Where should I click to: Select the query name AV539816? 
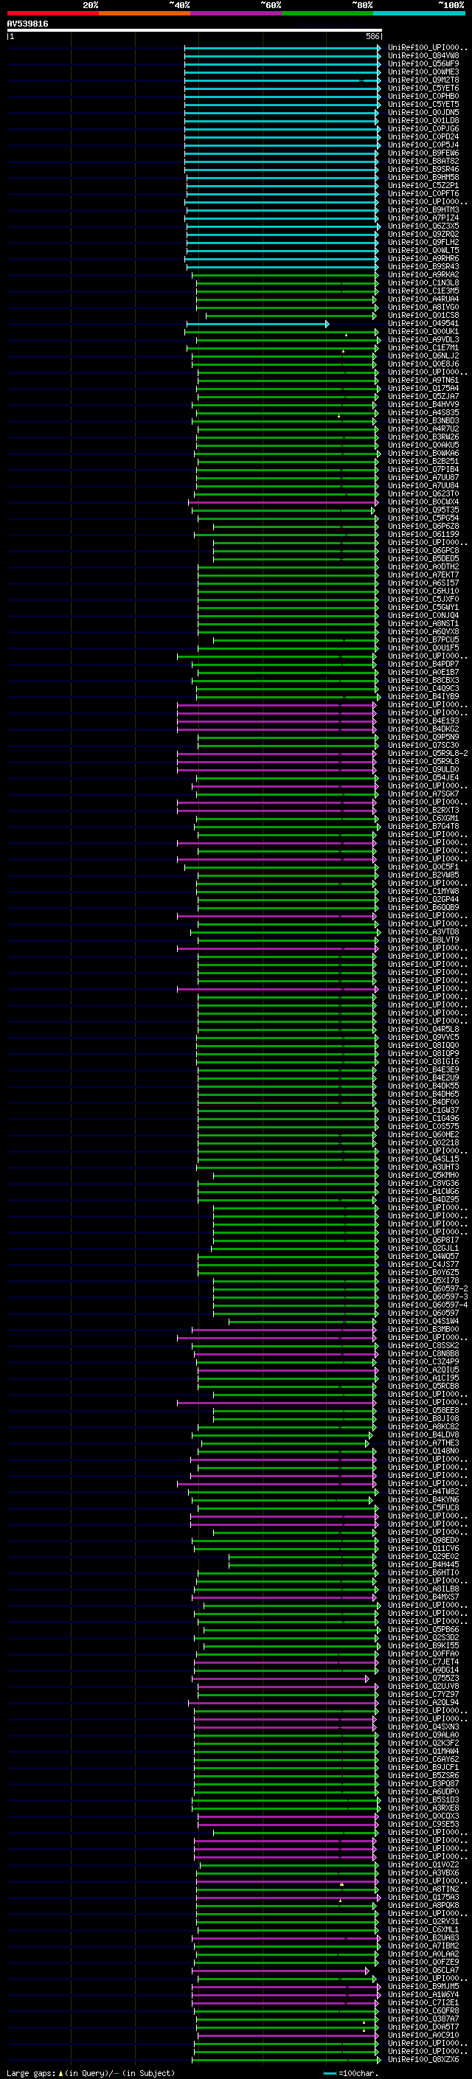[x=27, y=24]
